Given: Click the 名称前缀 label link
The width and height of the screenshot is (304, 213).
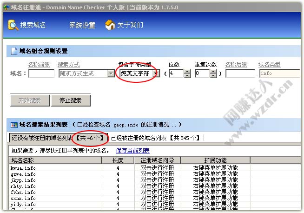Looking at the screenshot, I should [x=39, y=64].
